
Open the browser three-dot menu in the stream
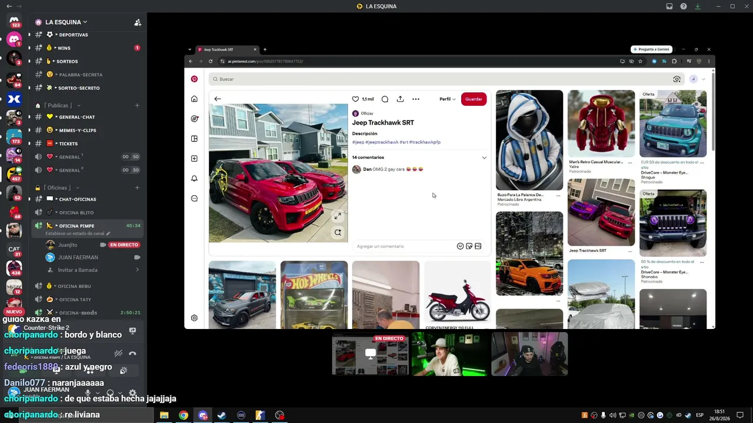coord(709,61)
